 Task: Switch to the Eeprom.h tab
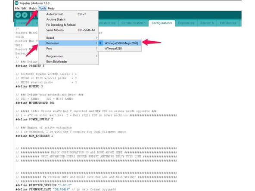pos(207,23)
